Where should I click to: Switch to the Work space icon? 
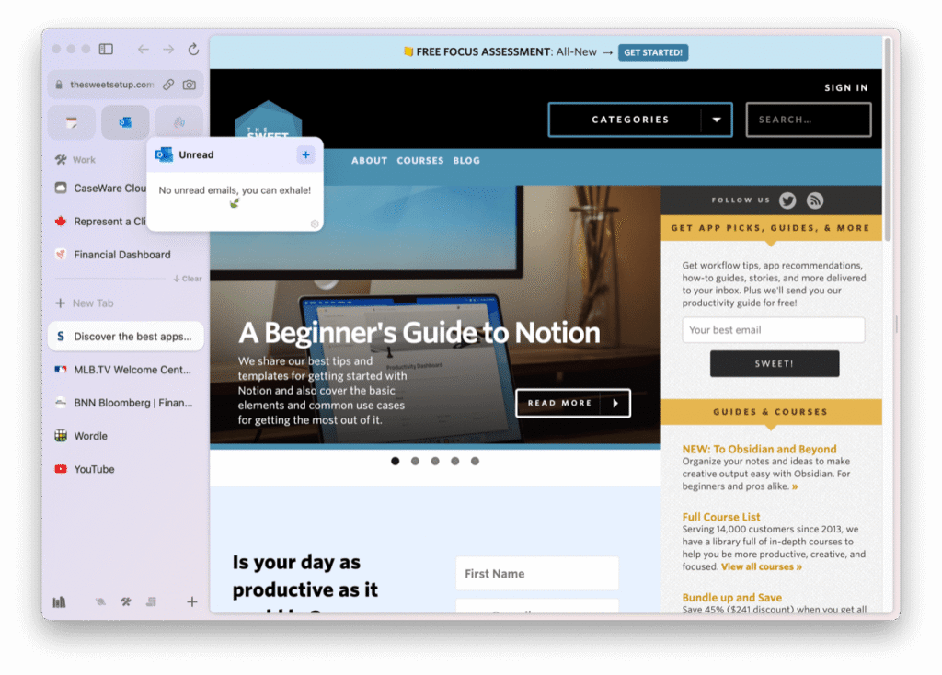(126, 602)
